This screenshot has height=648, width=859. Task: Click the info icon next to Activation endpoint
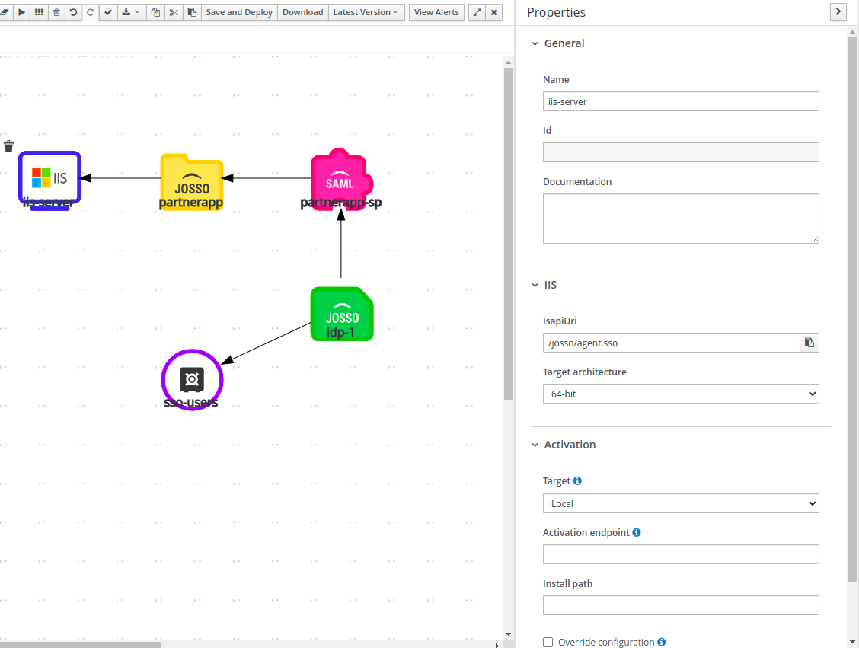637,532
